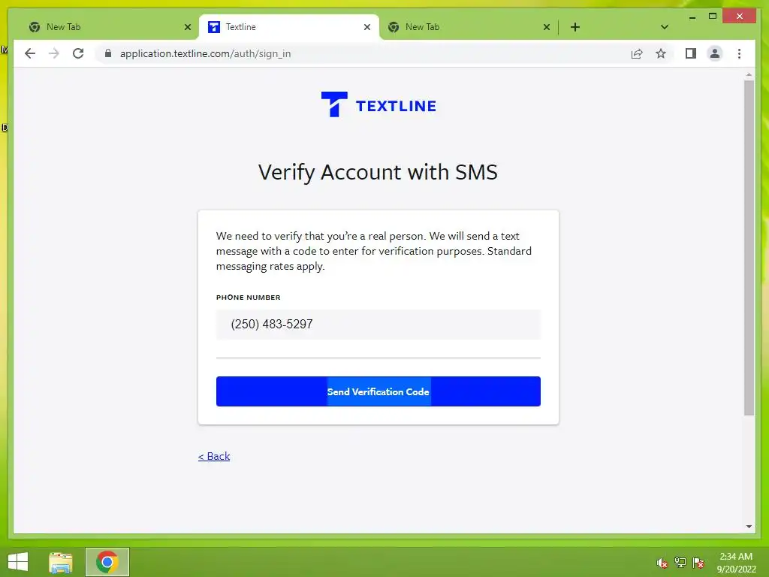Open File Explorer from taskbar
Screen dimensions: 769x577
(61, 562)
